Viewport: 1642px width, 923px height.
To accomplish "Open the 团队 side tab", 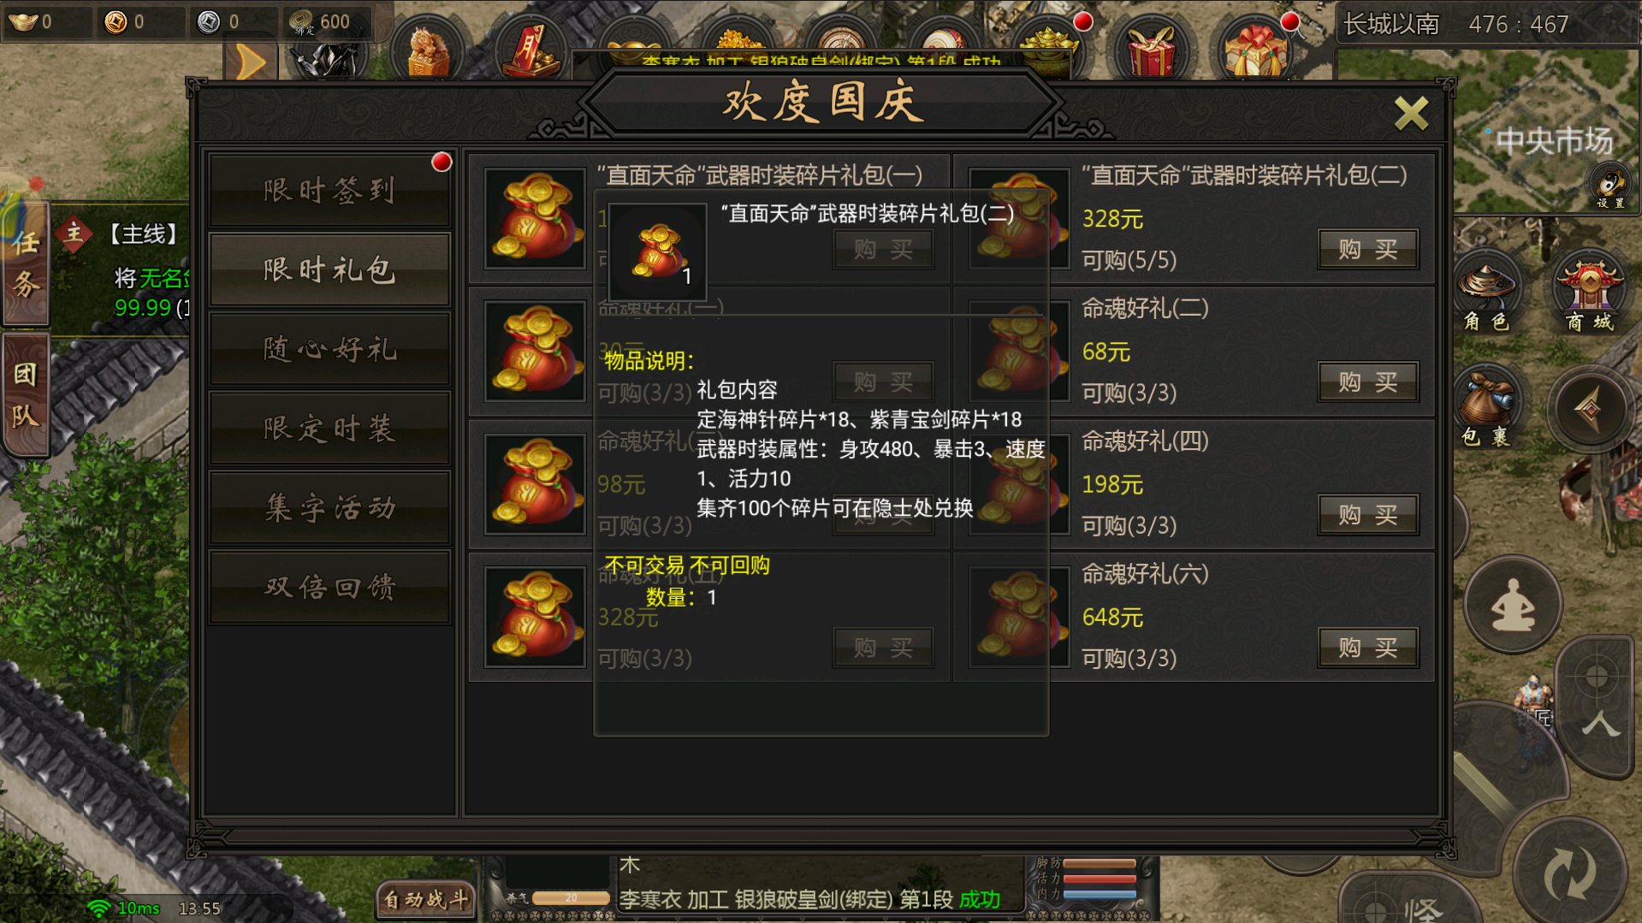I will (26, 395).
